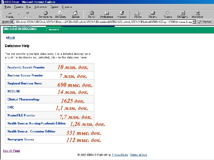Click the Messenger toolbar icon
The image size is (214, 160).
[x=198, y=13]
